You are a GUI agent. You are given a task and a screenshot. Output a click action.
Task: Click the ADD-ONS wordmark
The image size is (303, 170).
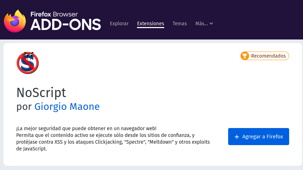click(x=66, y=25)
